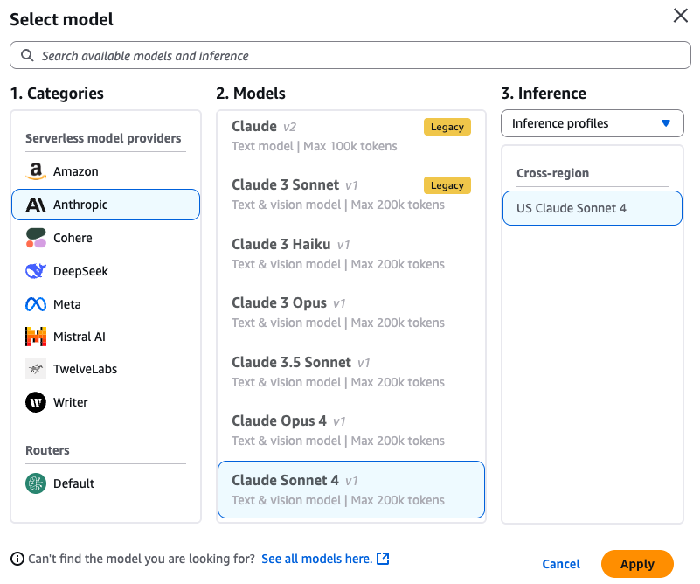This screenshot has height=584, width=700.
Task: Open the Inference profiles dropdown
Action: point(593,123)
